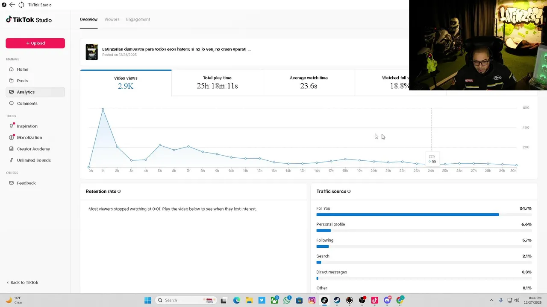Click the 2.1% Search value
The height and width of the screenshot is (307, 547).
pos(526,256)
